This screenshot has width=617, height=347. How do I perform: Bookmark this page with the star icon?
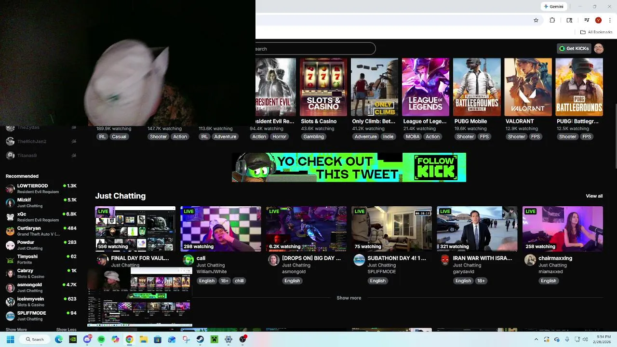click(536, 20)
